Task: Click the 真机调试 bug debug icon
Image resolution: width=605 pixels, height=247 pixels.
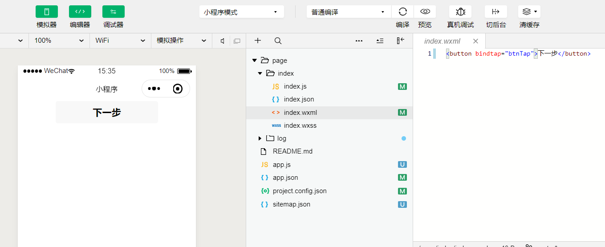Action: coord(460,12)
